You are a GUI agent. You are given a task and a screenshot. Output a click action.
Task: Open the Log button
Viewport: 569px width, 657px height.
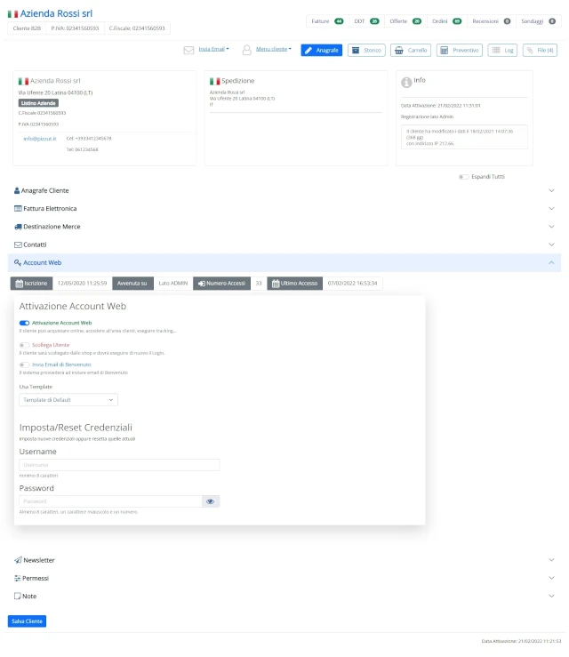[x=502, y=51]
